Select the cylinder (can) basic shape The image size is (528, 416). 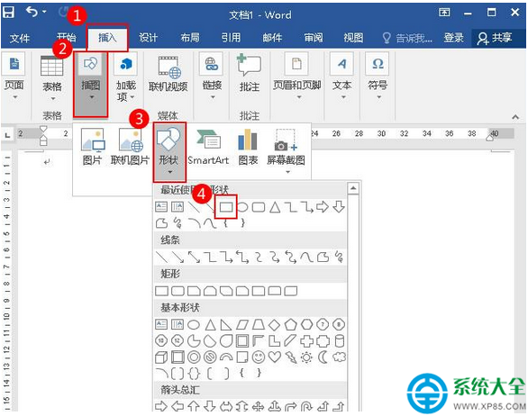click(340, 341)
